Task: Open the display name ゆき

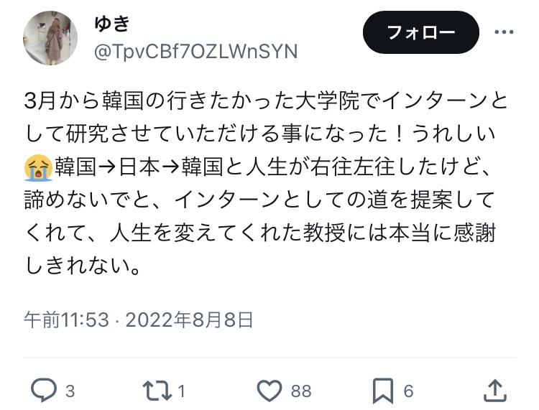Action: [x=112, y=24]
